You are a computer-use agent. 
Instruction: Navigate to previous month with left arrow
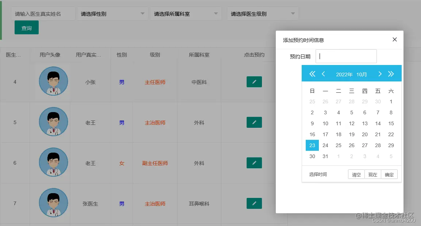tap(324, 74)
